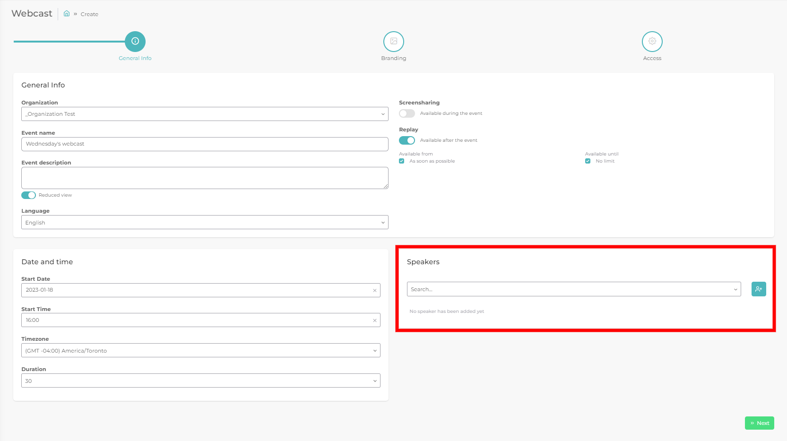Click the Create breadcrumb link
This screenshot has height=441, width=787.
click(x=89, y=14)
